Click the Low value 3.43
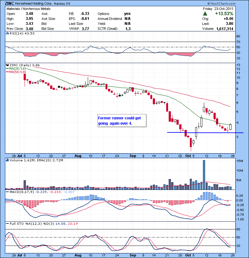The height and width of the screenshot is (258, 249). (x=29, y=24)
